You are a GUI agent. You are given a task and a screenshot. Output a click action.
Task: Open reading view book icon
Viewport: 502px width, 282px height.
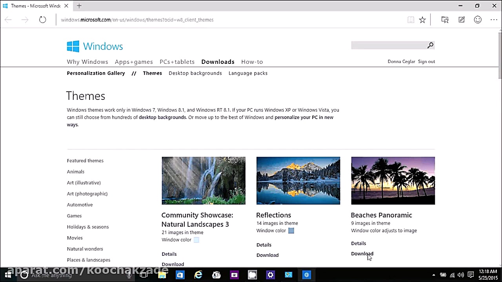coord(411,20)
